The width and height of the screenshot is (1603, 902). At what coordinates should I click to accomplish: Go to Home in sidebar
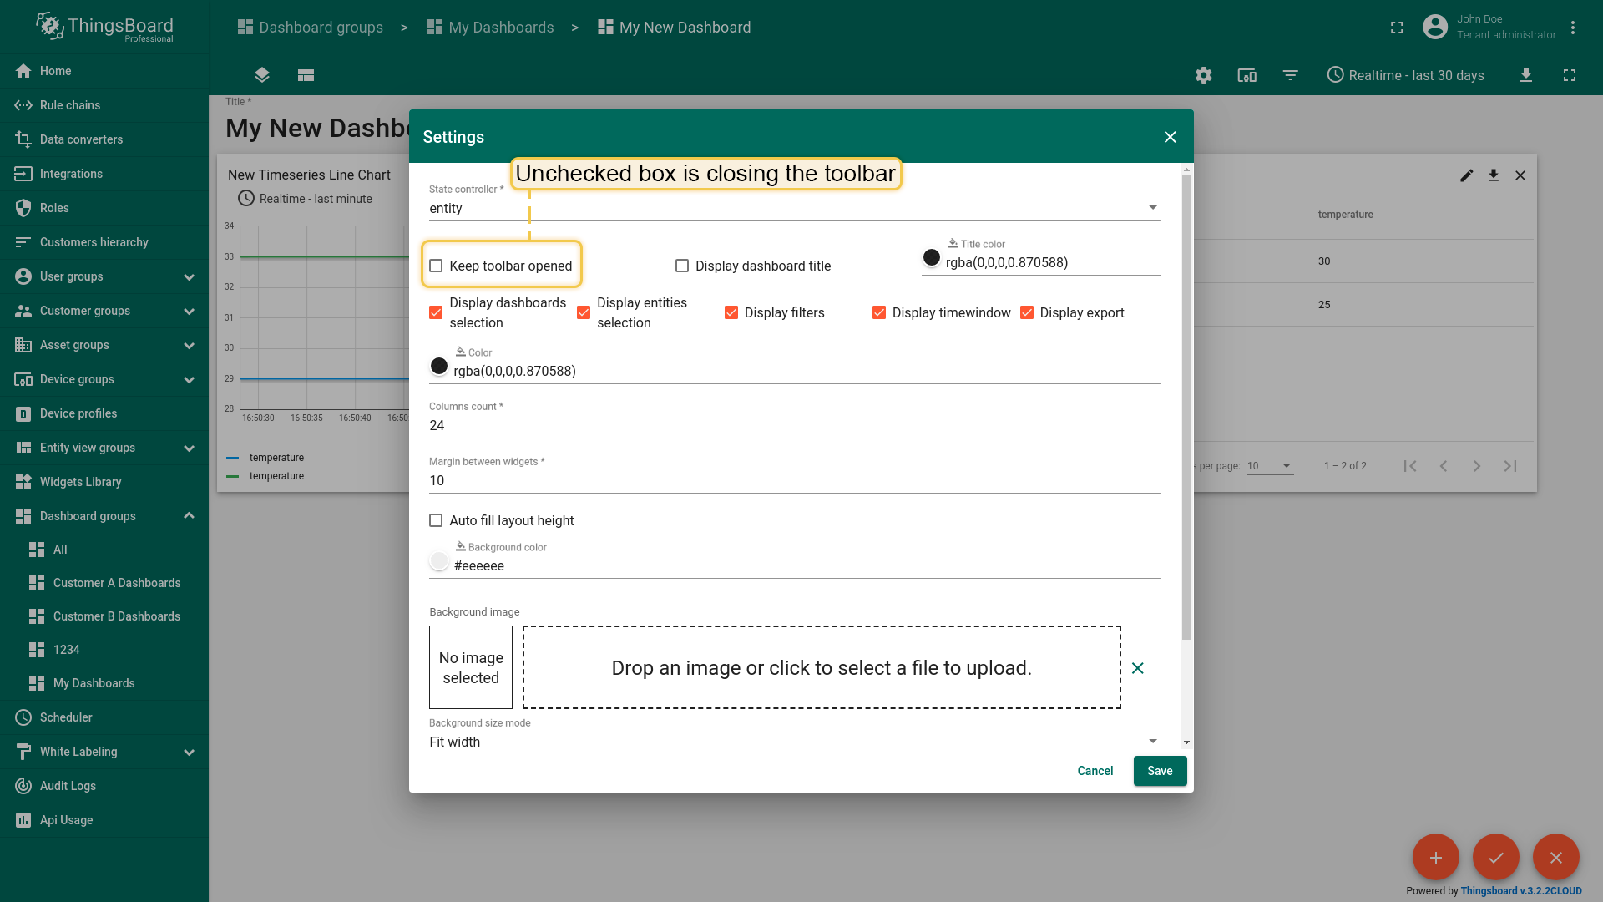[104, 71]
